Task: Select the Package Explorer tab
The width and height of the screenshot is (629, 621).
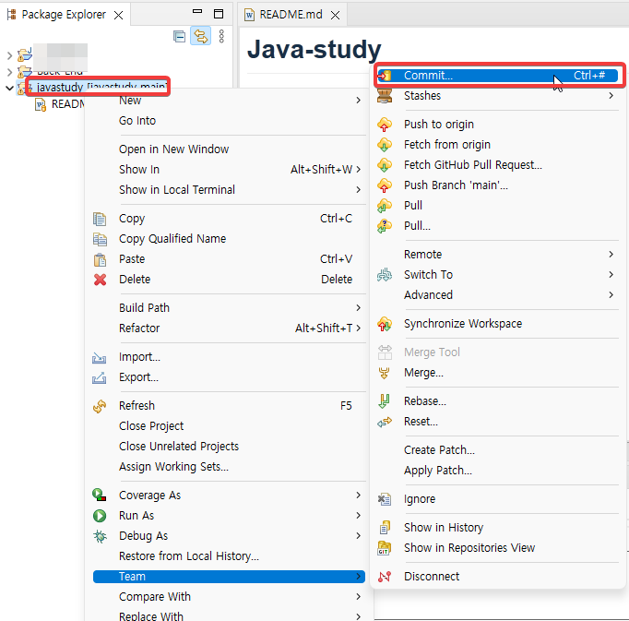Action: pyautogui.click(x=64, y=15)
